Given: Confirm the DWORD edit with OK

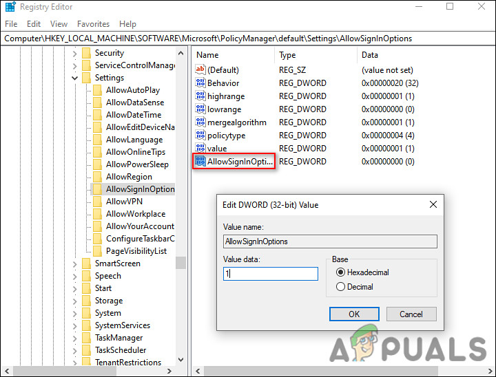Looking at the screenshot, I should tap(354, 314).
